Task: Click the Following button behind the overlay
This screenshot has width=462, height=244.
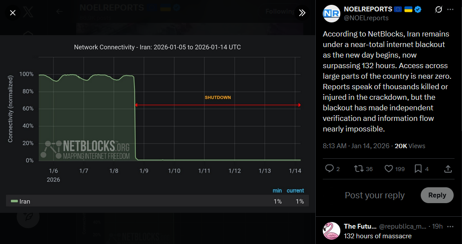Action: [280, 11]
